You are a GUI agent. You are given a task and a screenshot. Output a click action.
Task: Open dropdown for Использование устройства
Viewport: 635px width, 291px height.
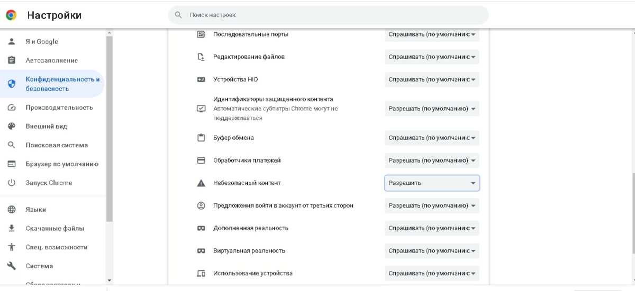432,274
